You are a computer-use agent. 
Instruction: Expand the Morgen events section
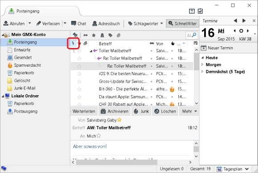pos(202,64)
